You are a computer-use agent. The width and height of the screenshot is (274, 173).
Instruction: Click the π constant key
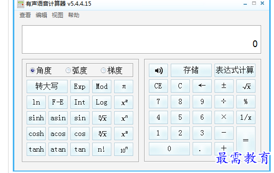click(124, 86)
